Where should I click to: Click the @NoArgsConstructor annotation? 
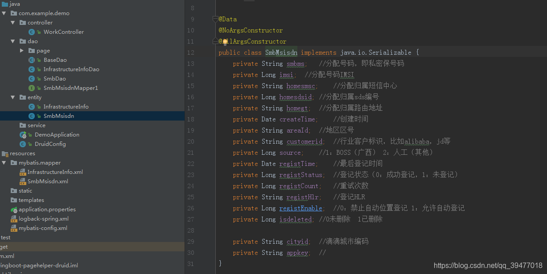[251, 30]
